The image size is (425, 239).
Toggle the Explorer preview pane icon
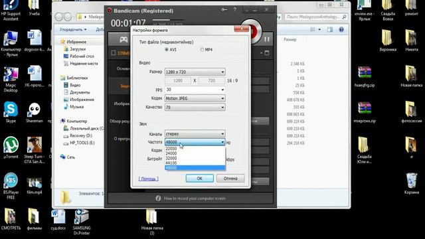(330, 29)
